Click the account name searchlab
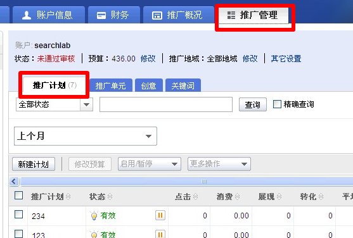 click(x=53, y=46)
